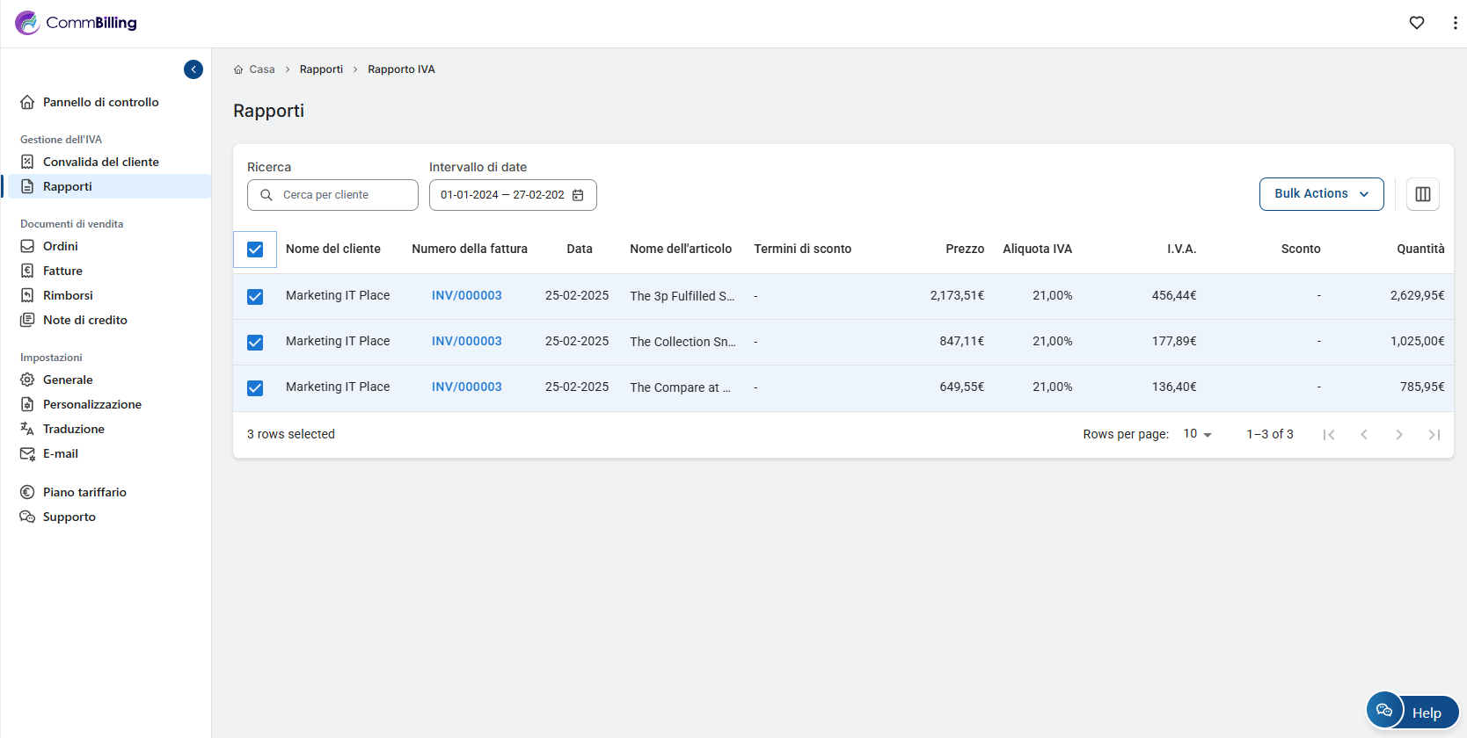Image resolution: width=1467 pixels, height=738 pixels.
Task: Open Convalida del cliente menu item
Action: tap(100, 162)
